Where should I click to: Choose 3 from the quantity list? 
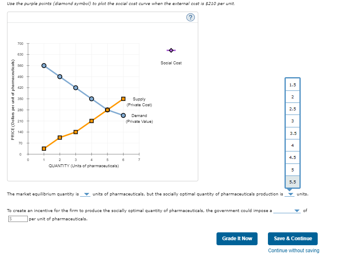pos(292,121)
